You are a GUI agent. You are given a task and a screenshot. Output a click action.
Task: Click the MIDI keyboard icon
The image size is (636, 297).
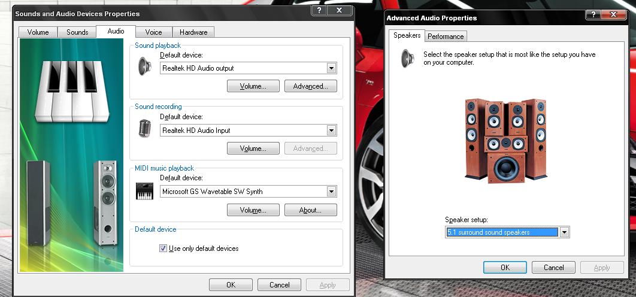(x=144, y=192)
